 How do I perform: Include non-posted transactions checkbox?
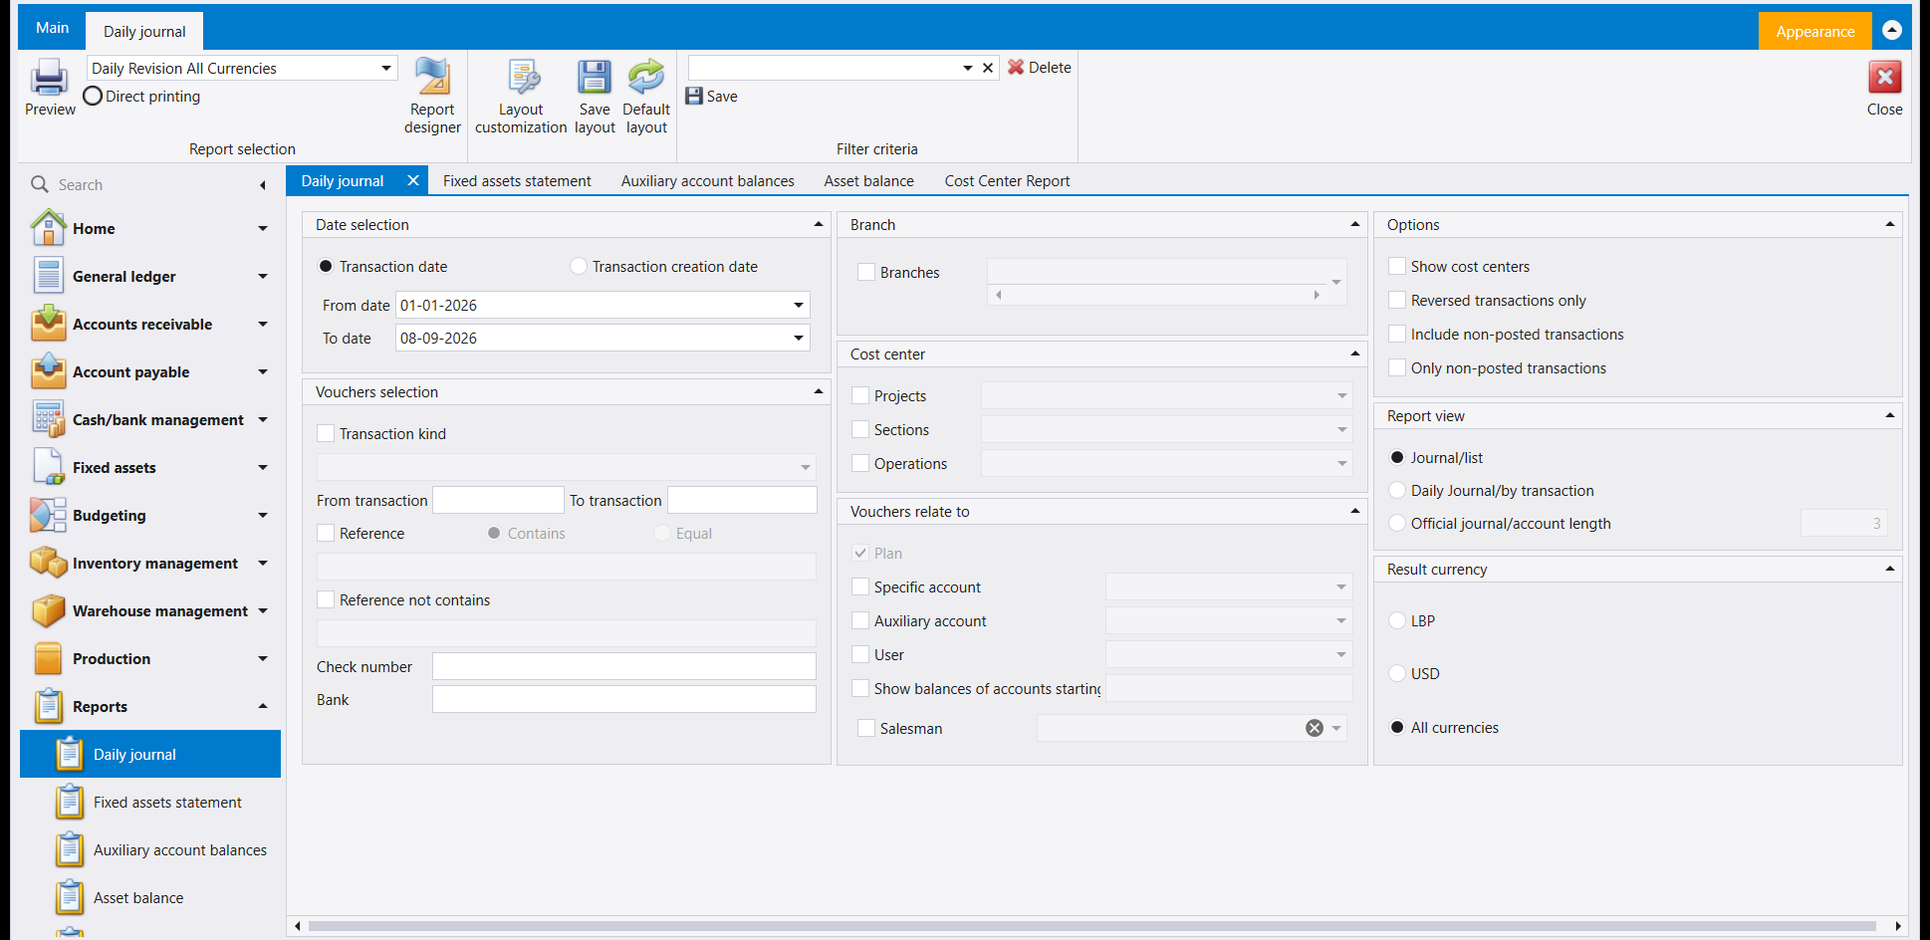1397,334
